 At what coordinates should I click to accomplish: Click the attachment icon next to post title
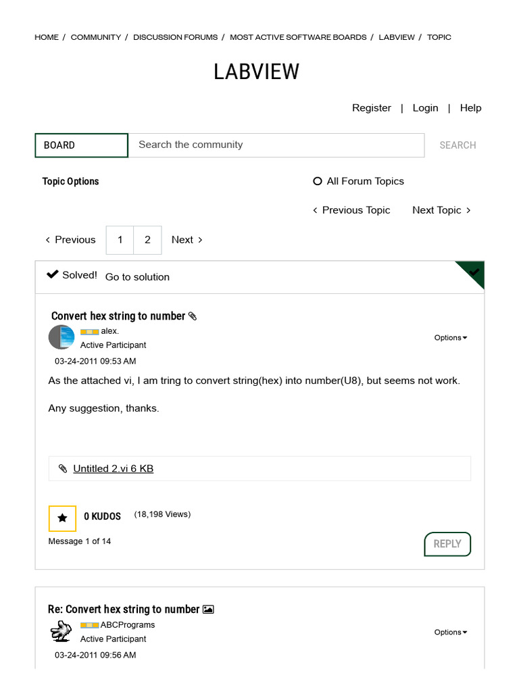pos(193,316)
